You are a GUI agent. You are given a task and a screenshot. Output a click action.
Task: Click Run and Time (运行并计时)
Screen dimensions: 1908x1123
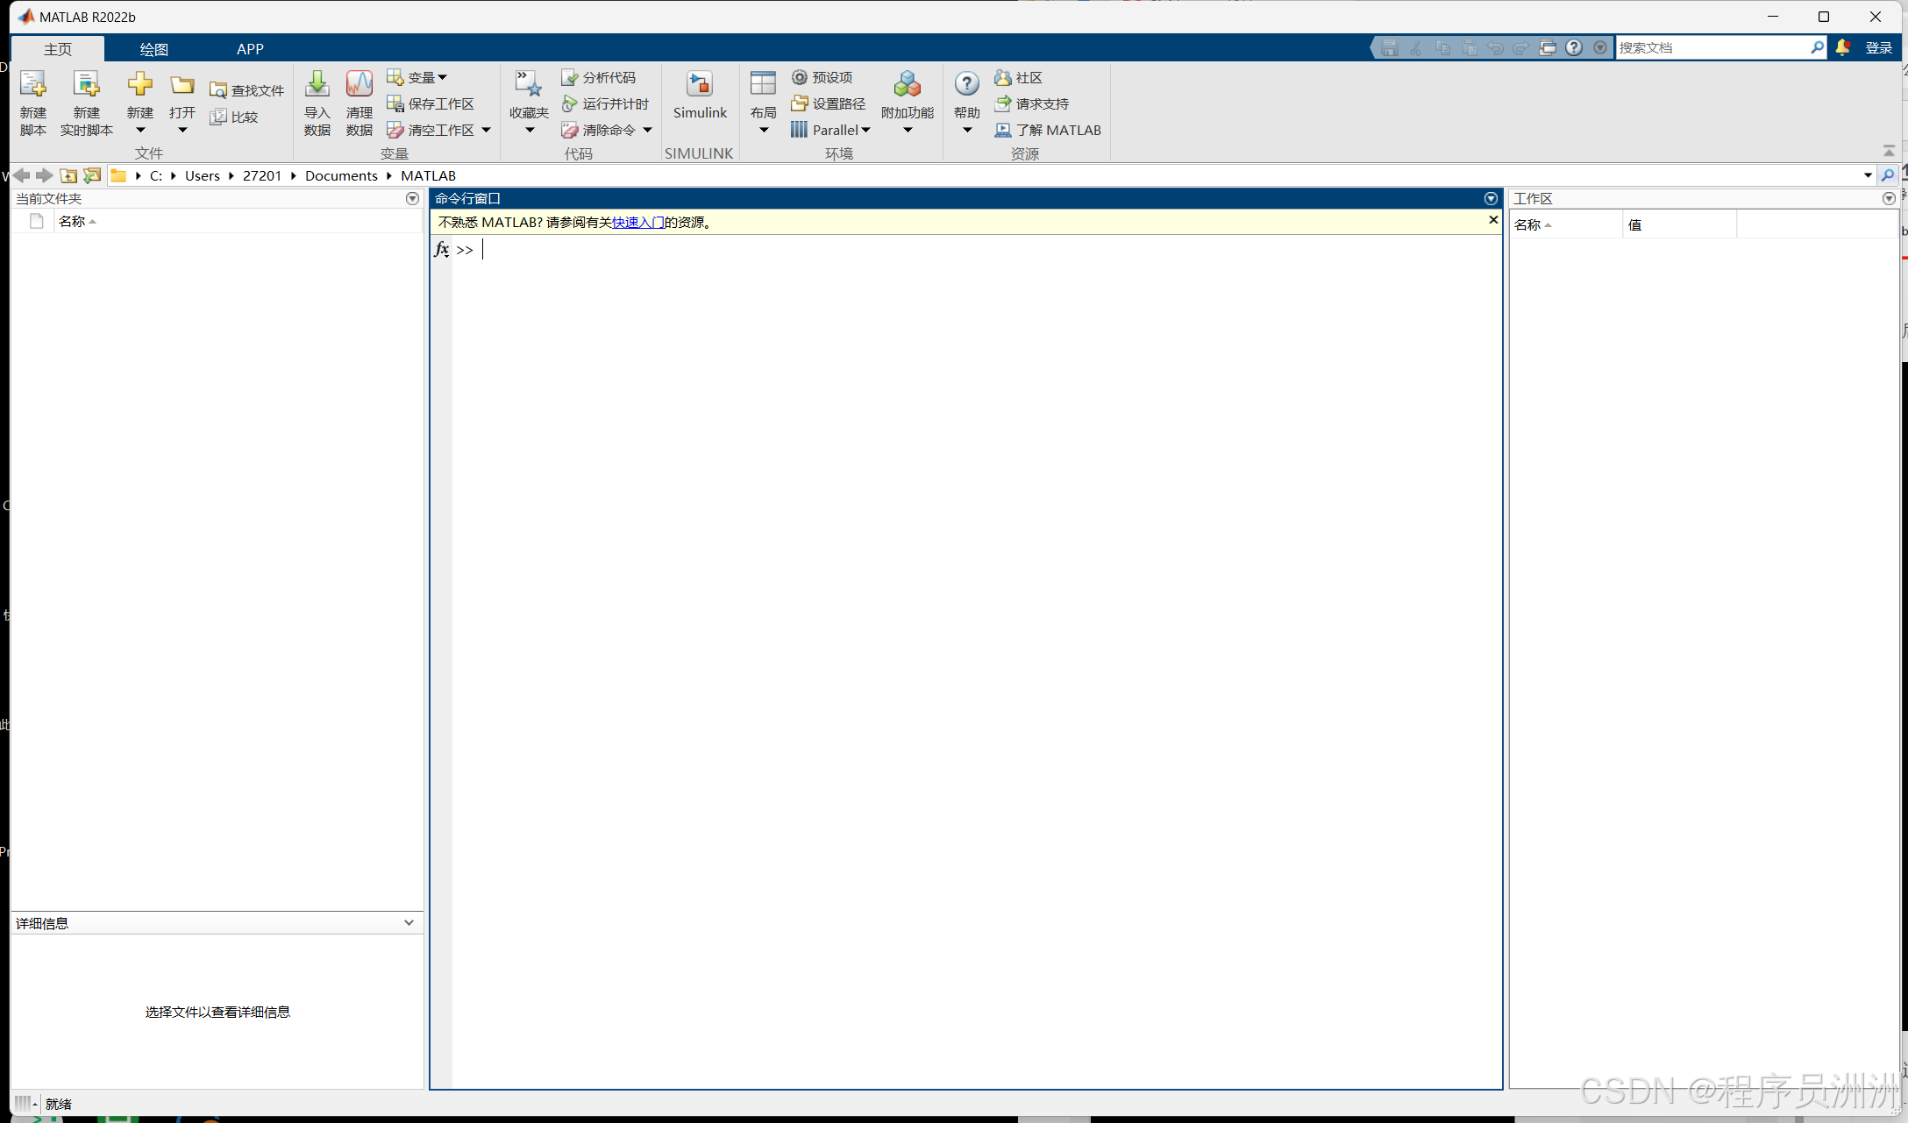[x=605, y=103]
